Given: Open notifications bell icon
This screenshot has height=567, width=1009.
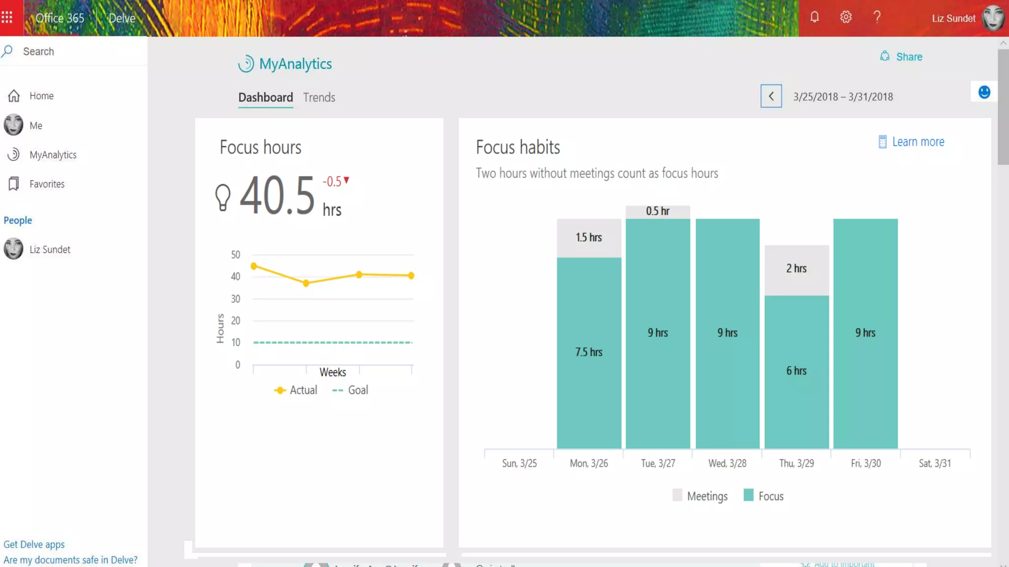Looking at the screenshot, I should [x=814, y=18].
